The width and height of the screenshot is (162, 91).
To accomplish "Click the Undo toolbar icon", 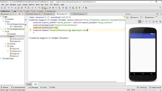I will (x=9, y=8).
